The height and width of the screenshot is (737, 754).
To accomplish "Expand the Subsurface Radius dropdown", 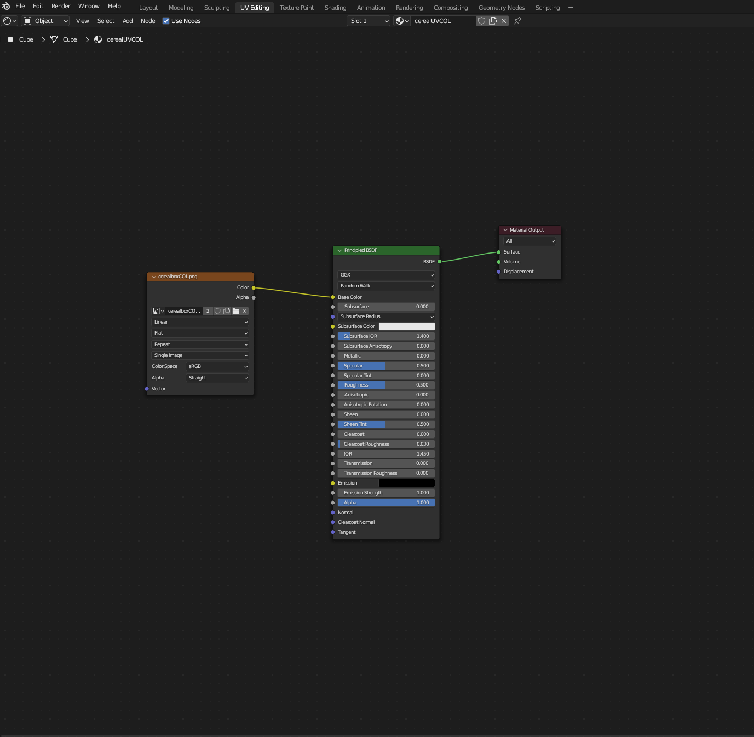I will [x=386, y=316].
